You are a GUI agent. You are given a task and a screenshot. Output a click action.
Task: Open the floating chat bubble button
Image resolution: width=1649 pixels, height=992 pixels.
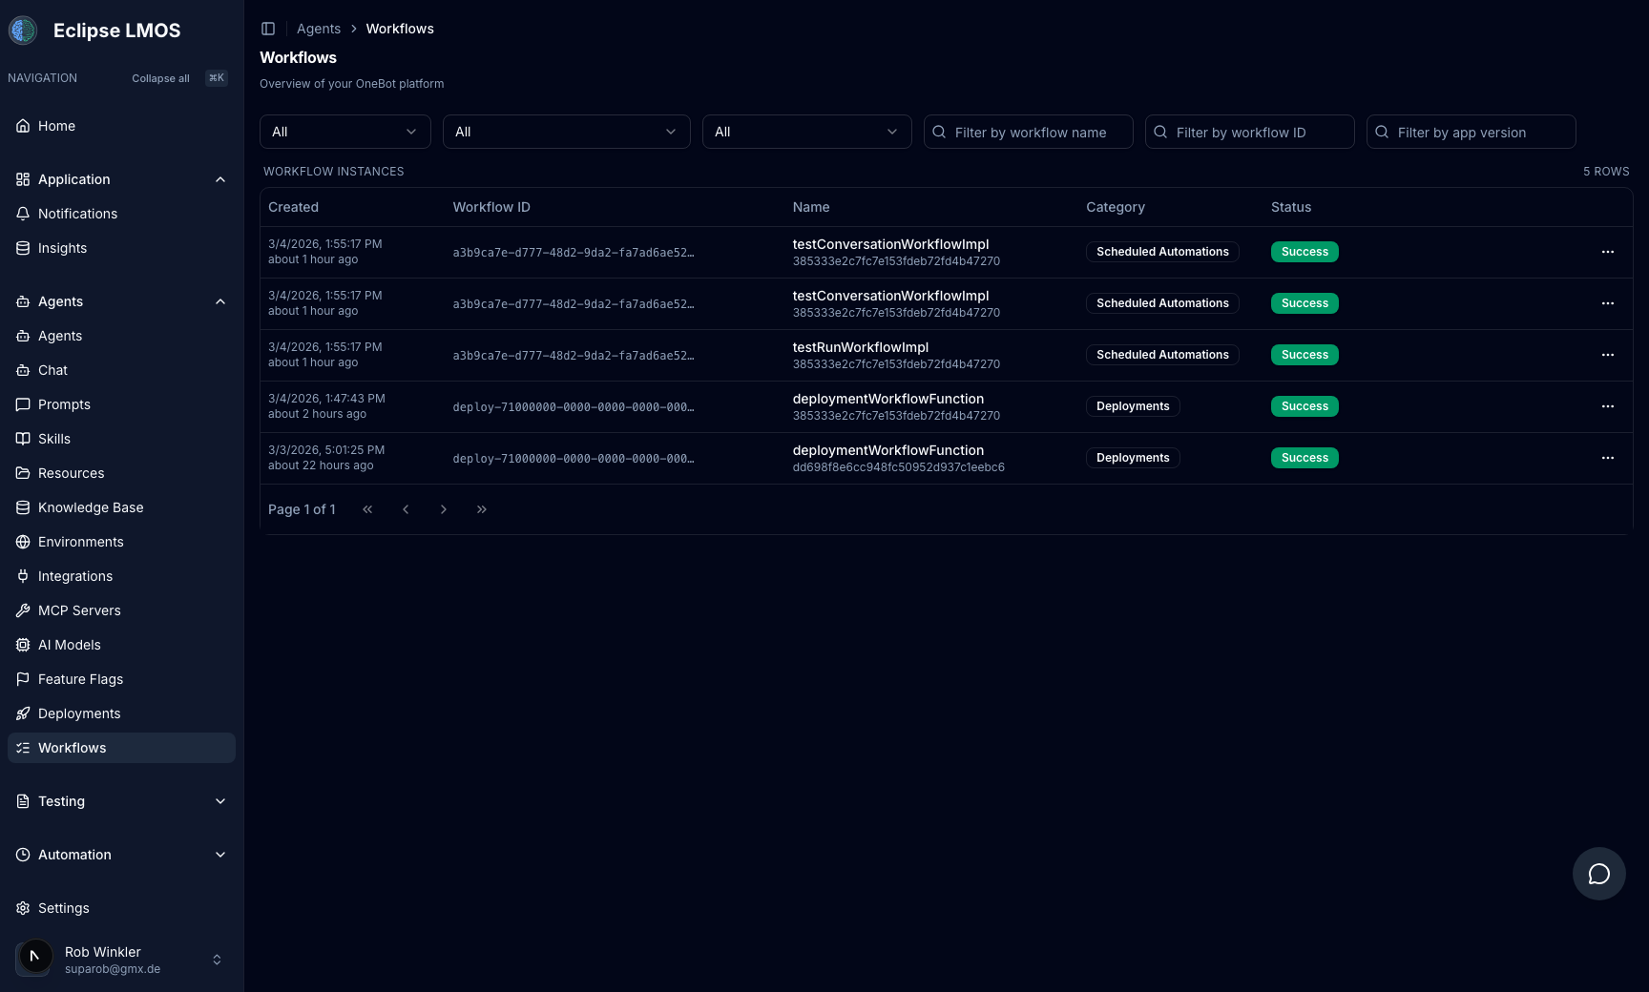(x=1599, y=874)
